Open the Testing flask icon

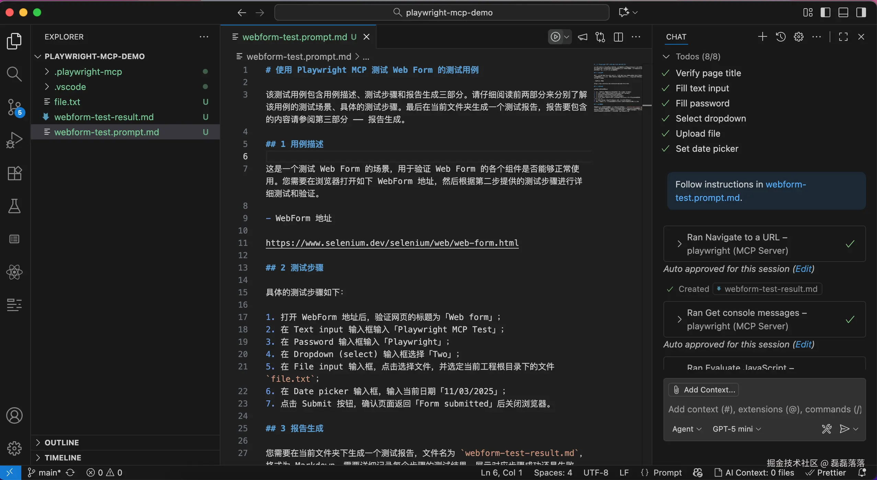point(14,206)
